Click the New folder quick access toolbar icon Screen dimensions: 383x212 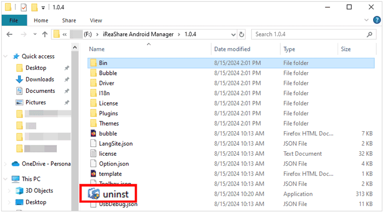(34, 8)
